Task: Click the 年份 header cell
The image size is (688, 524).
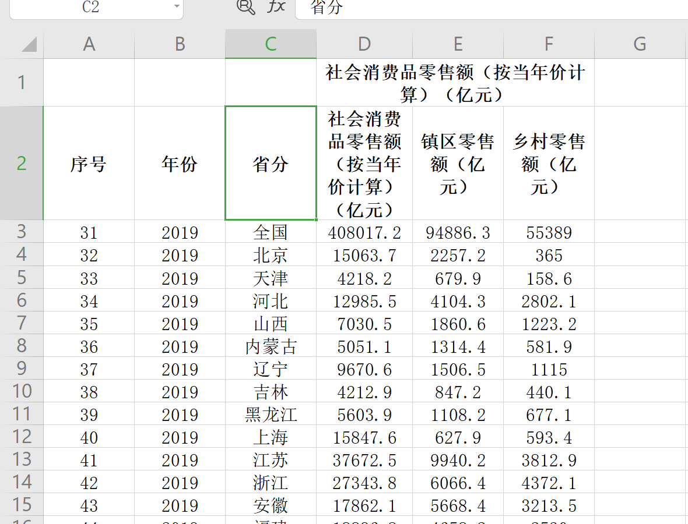Action: tap(180, 164)
